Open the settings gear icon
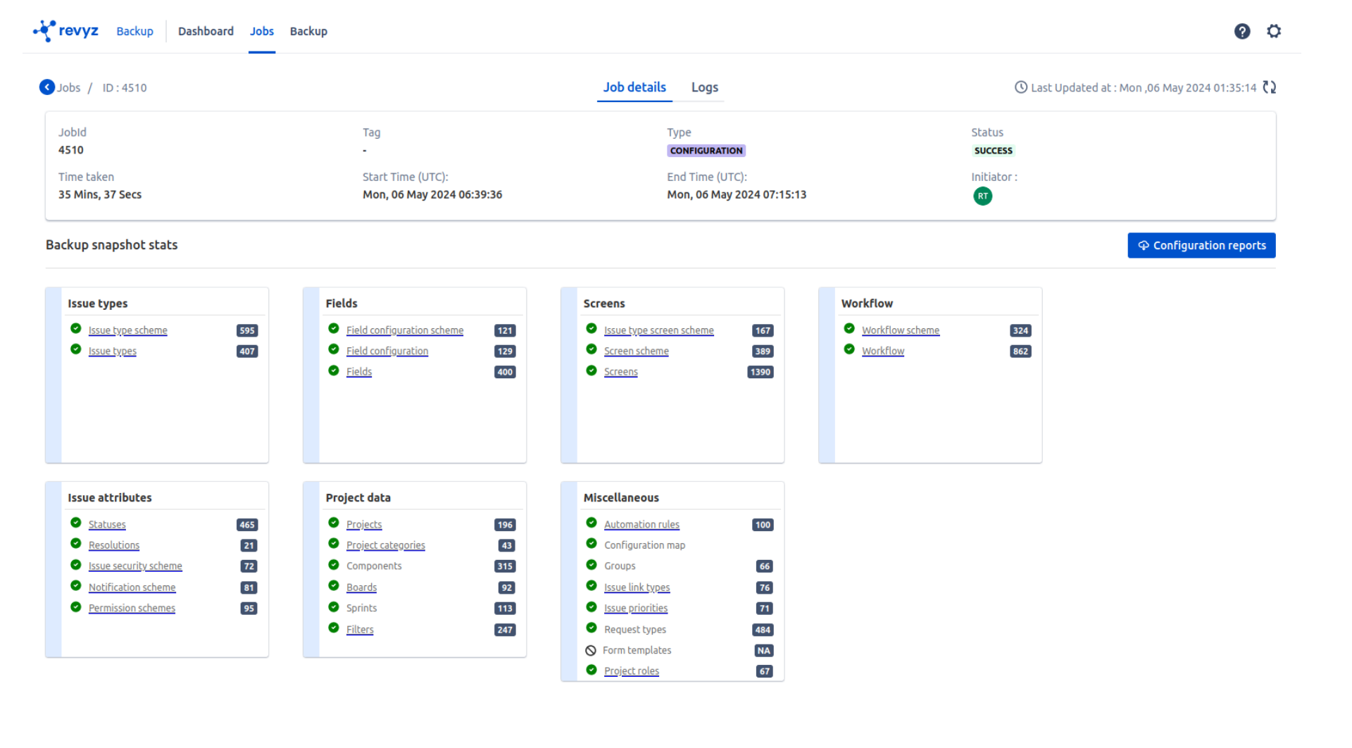The width and height of the screenshot is (1352, 748). pos(1274,31)
